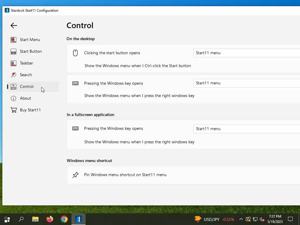Click desktop 'press the right windows key' option text

tap(139, 96)
